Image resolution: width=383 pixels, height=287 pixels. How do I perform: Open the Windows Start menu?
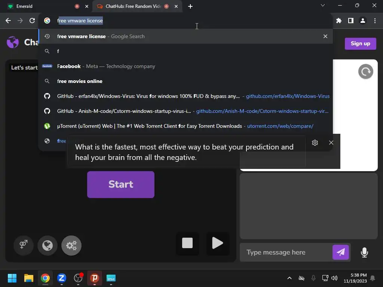coord(12,278)
